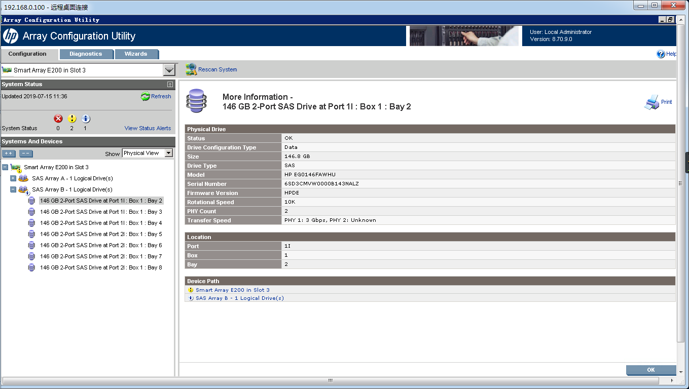Expand the SAS Array A tree node
Image resolution: width=689 pixels, height=389 pixels.
13,178
